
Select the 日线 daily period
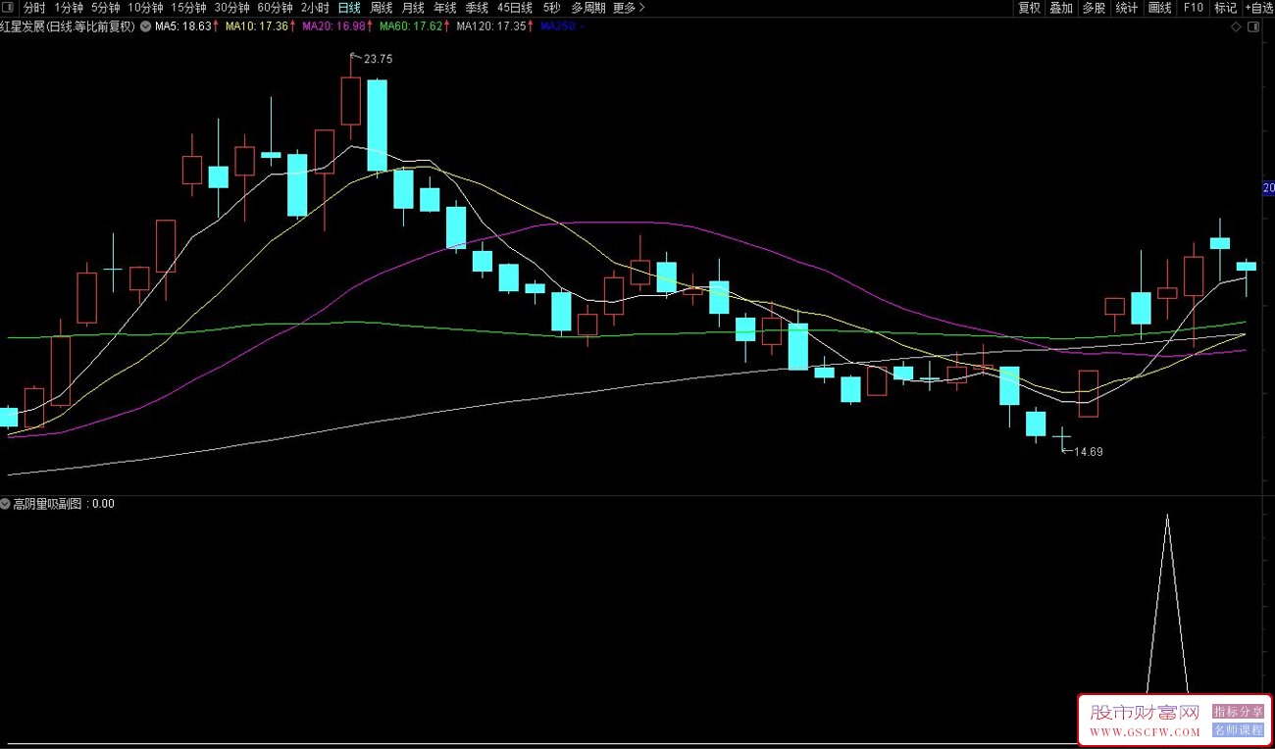[348, 8]
